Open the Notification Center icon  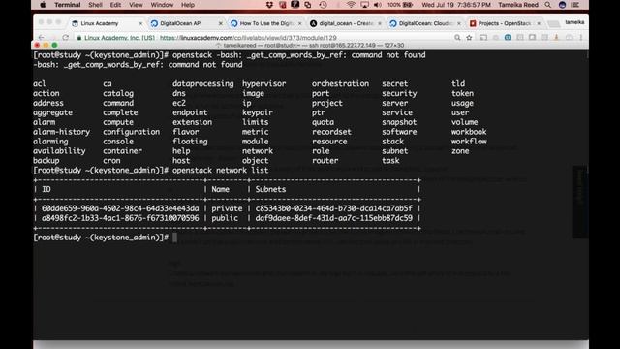click(x=575, y=5)
